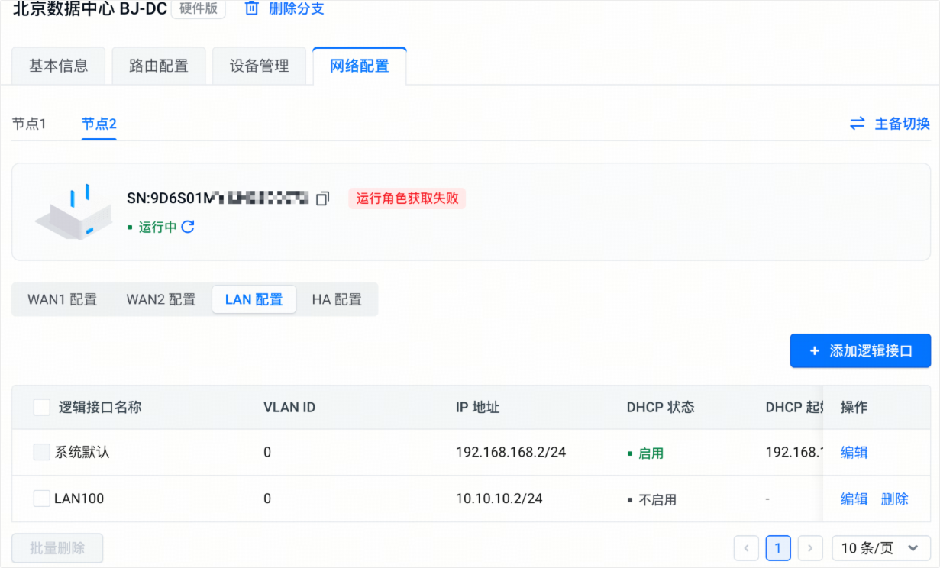The image size is (940, 568).
Task: Click the 主备切换 swap arrows icon
Action: [858, 124]
